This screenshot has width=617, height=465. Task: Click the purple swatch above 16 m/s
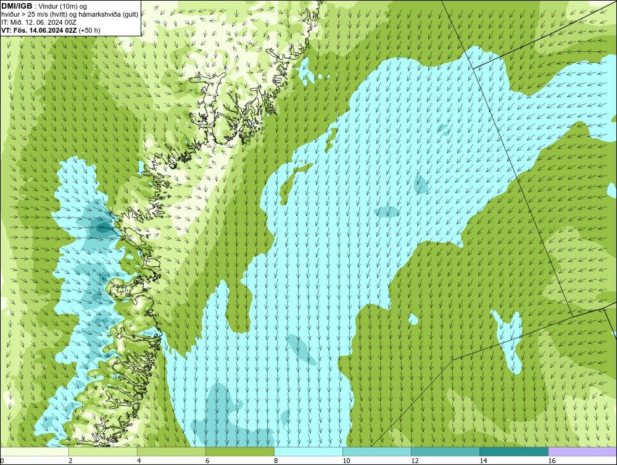[582, 451]
